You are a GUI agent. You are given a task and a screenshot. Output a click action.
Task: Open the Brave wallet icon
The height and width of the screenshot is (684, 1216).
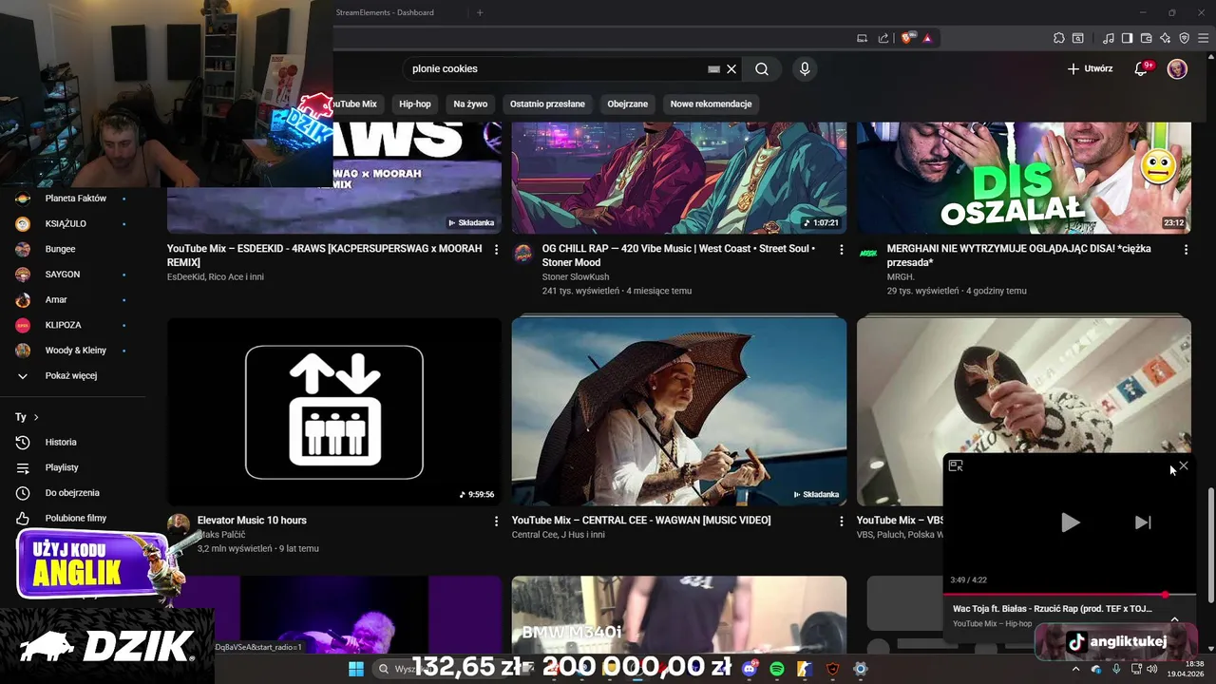coord(1147,38)
